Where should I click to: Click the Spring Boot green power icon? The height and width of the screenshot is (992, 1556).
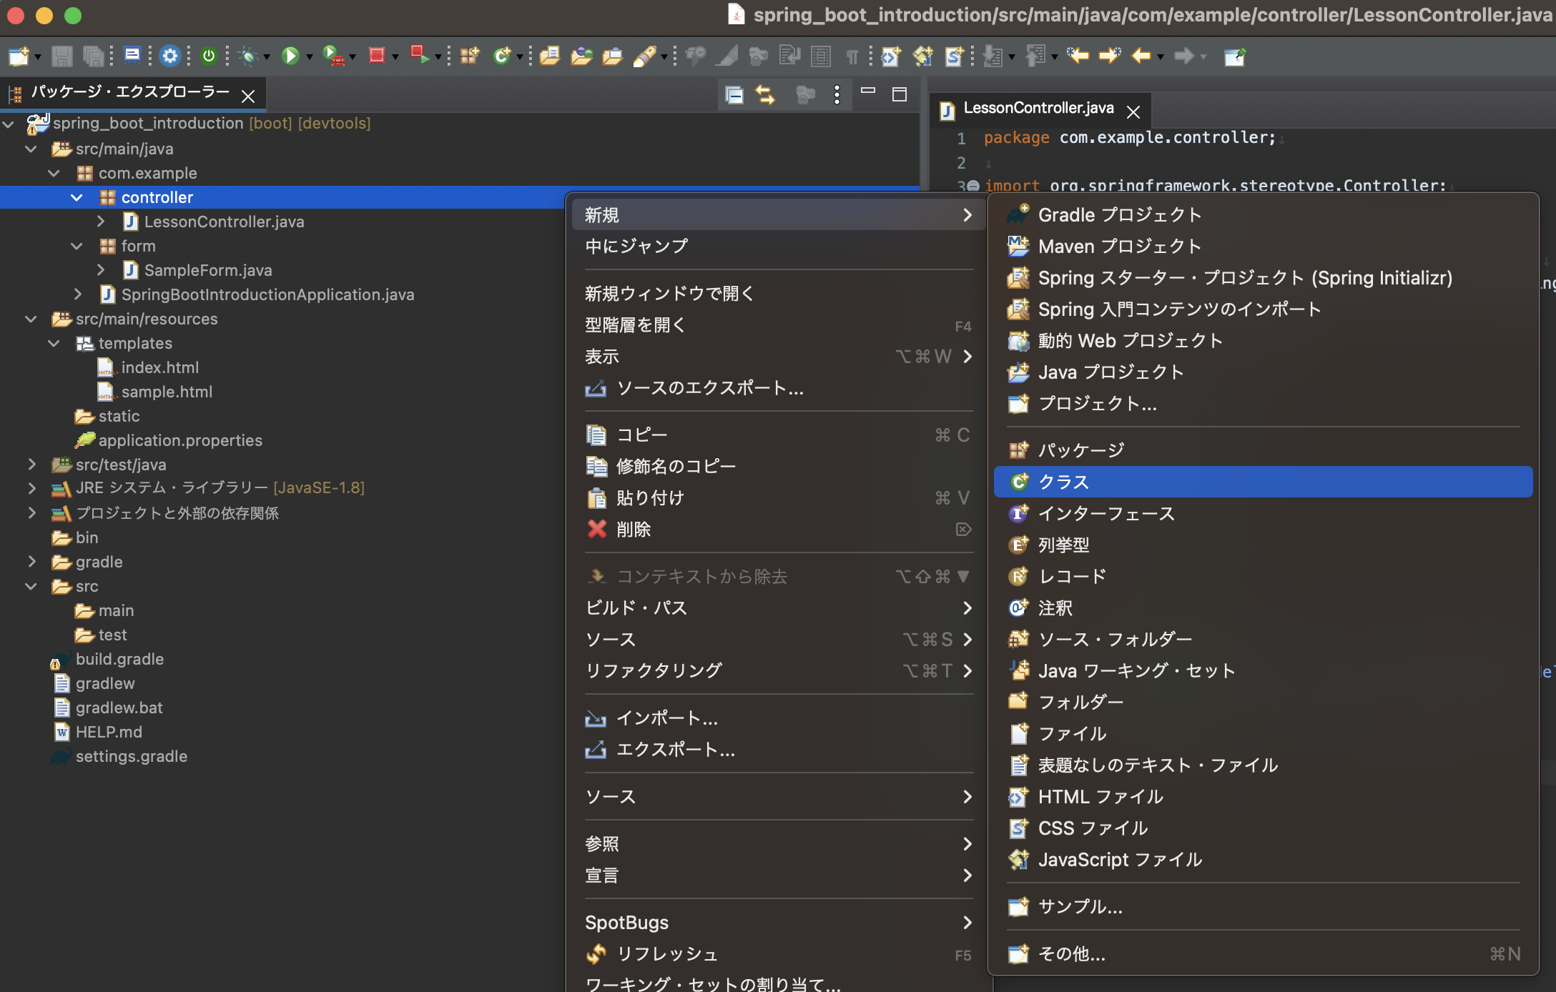coord(209,56)
